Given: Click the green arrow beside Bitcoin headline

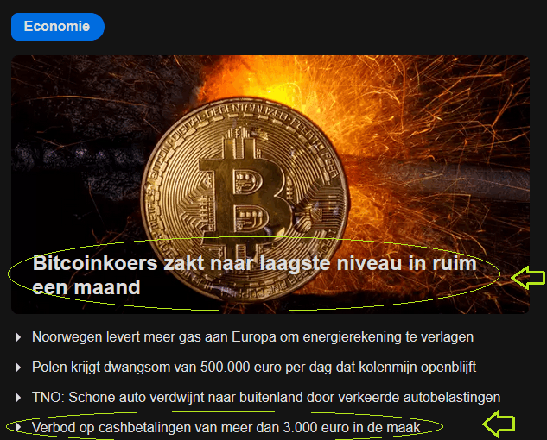Looking at the screenshot, I should [528, 277].
